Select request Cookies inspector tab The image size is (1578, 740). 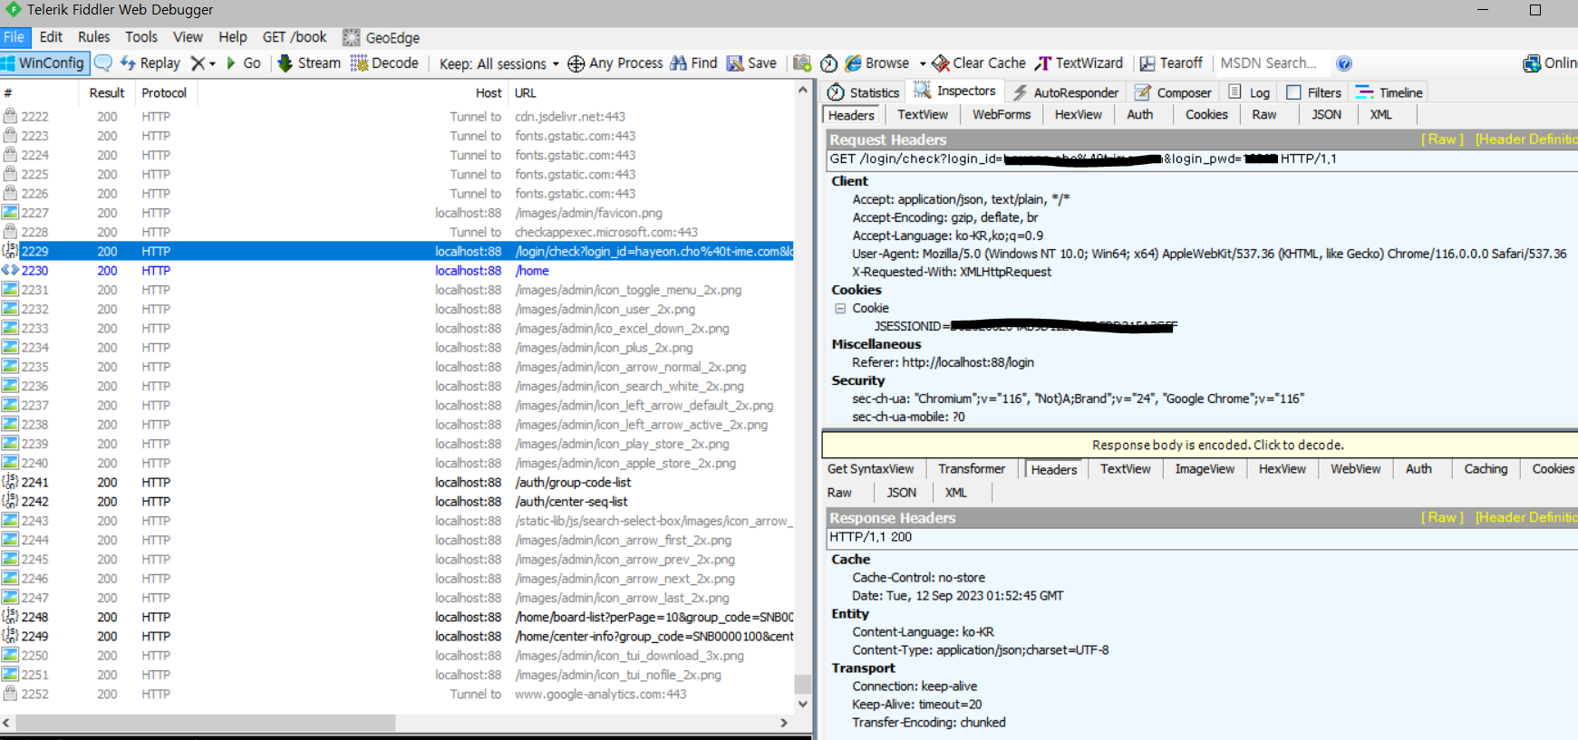(1206, 115)
